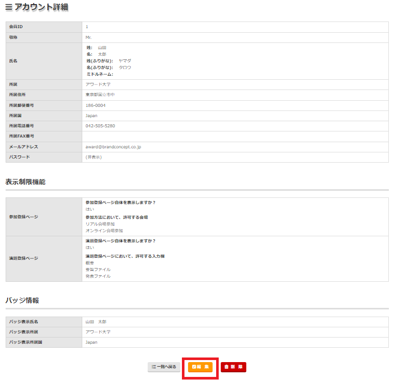395x380 pixels.
Task: Click the 表示制限機能 section heading
Action: (x=26, y=182)
